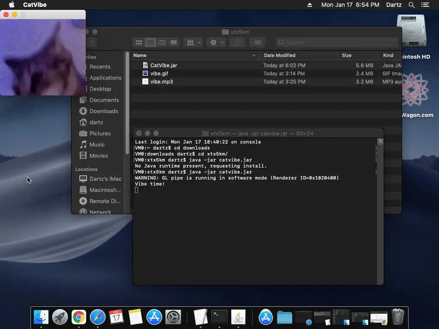Open the Finder action gear dropdown
Viewport: 439px width, 329px height.
coord(216,42)
